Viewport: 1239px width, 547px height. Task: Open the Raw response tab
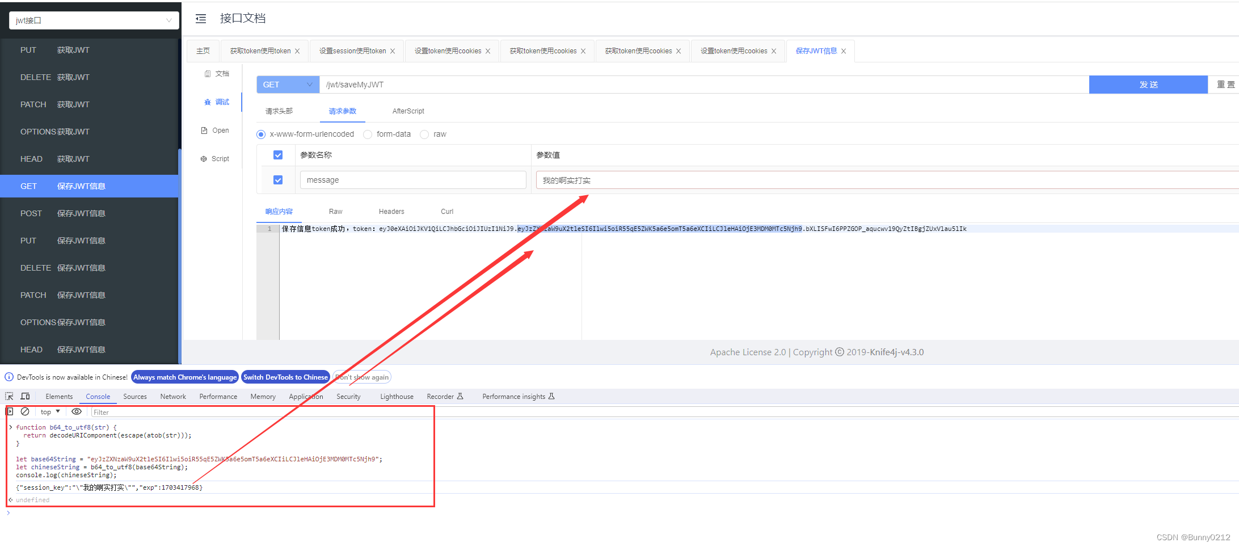pos(336,212)
